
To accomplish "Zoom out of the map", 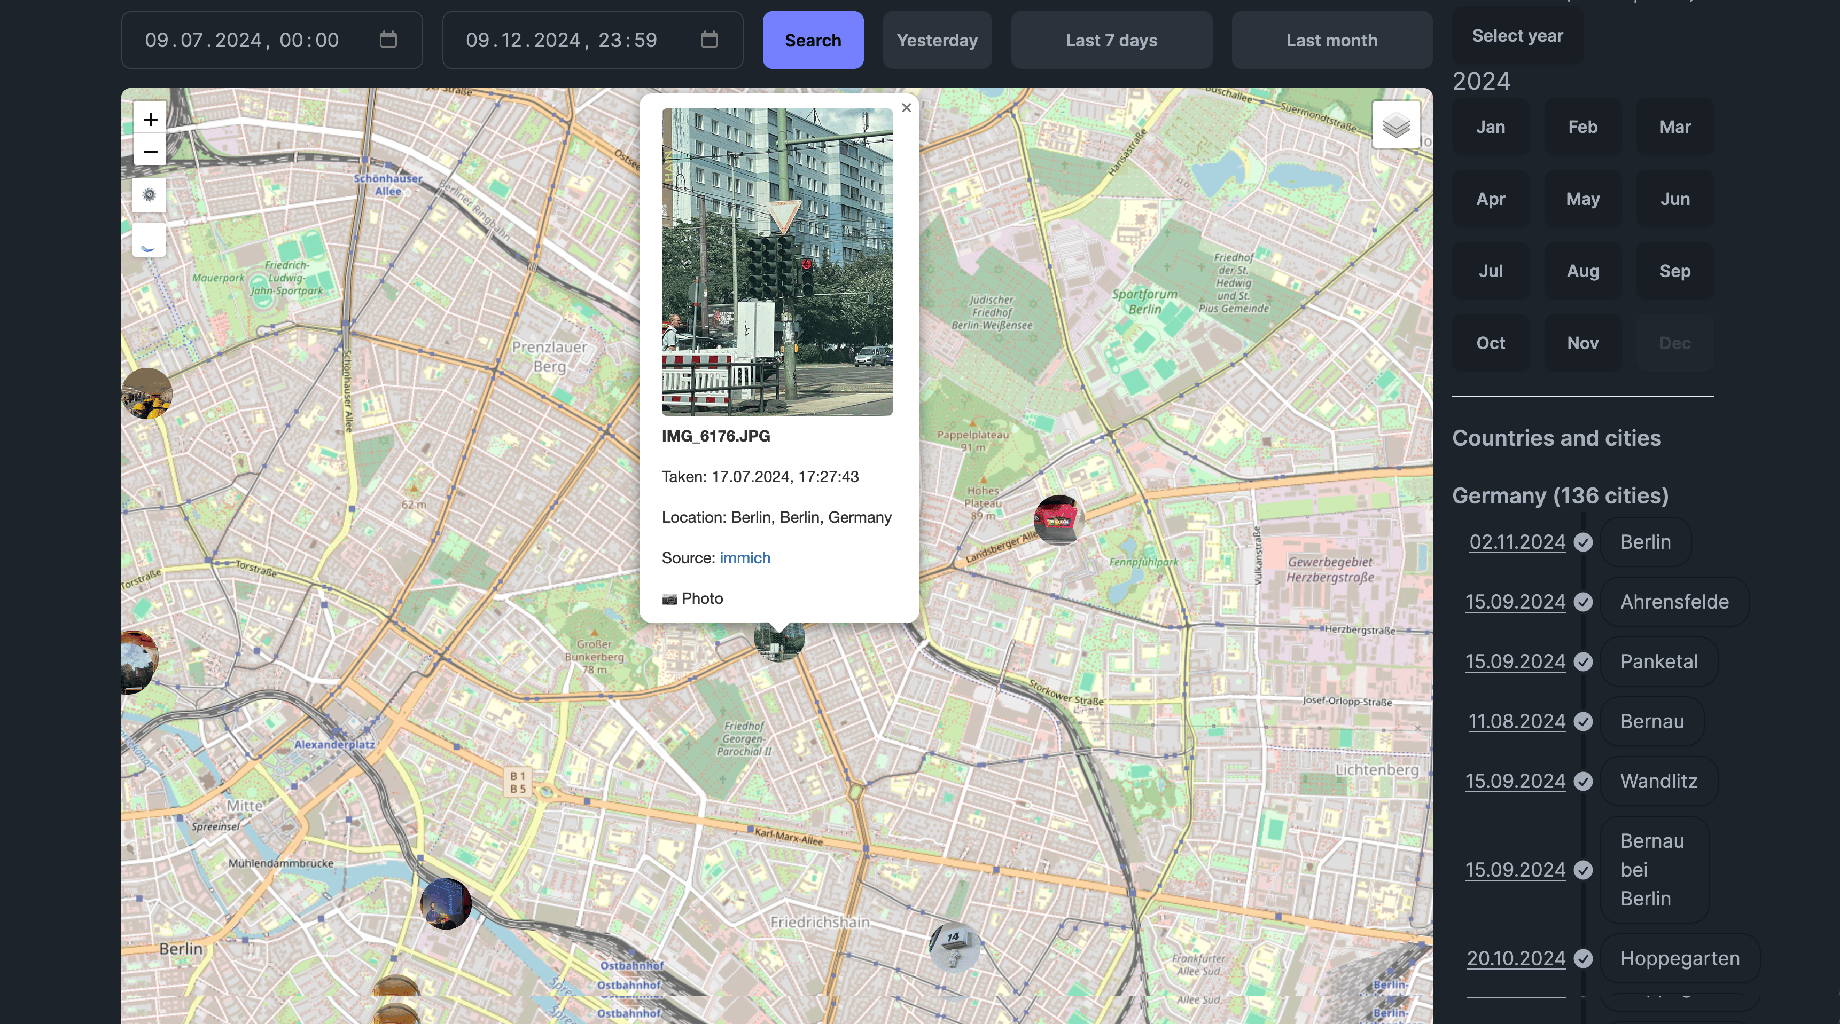I will click(150, 151).
